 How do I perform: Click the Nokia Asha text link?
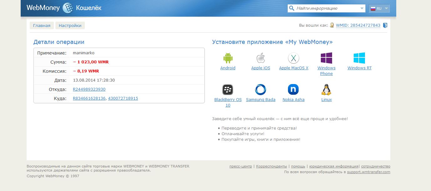294,100
